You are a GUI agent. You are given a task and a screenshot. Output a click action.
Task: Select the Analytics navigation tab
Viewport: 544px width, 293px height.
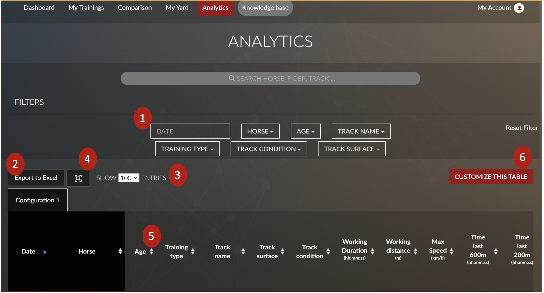215,8
